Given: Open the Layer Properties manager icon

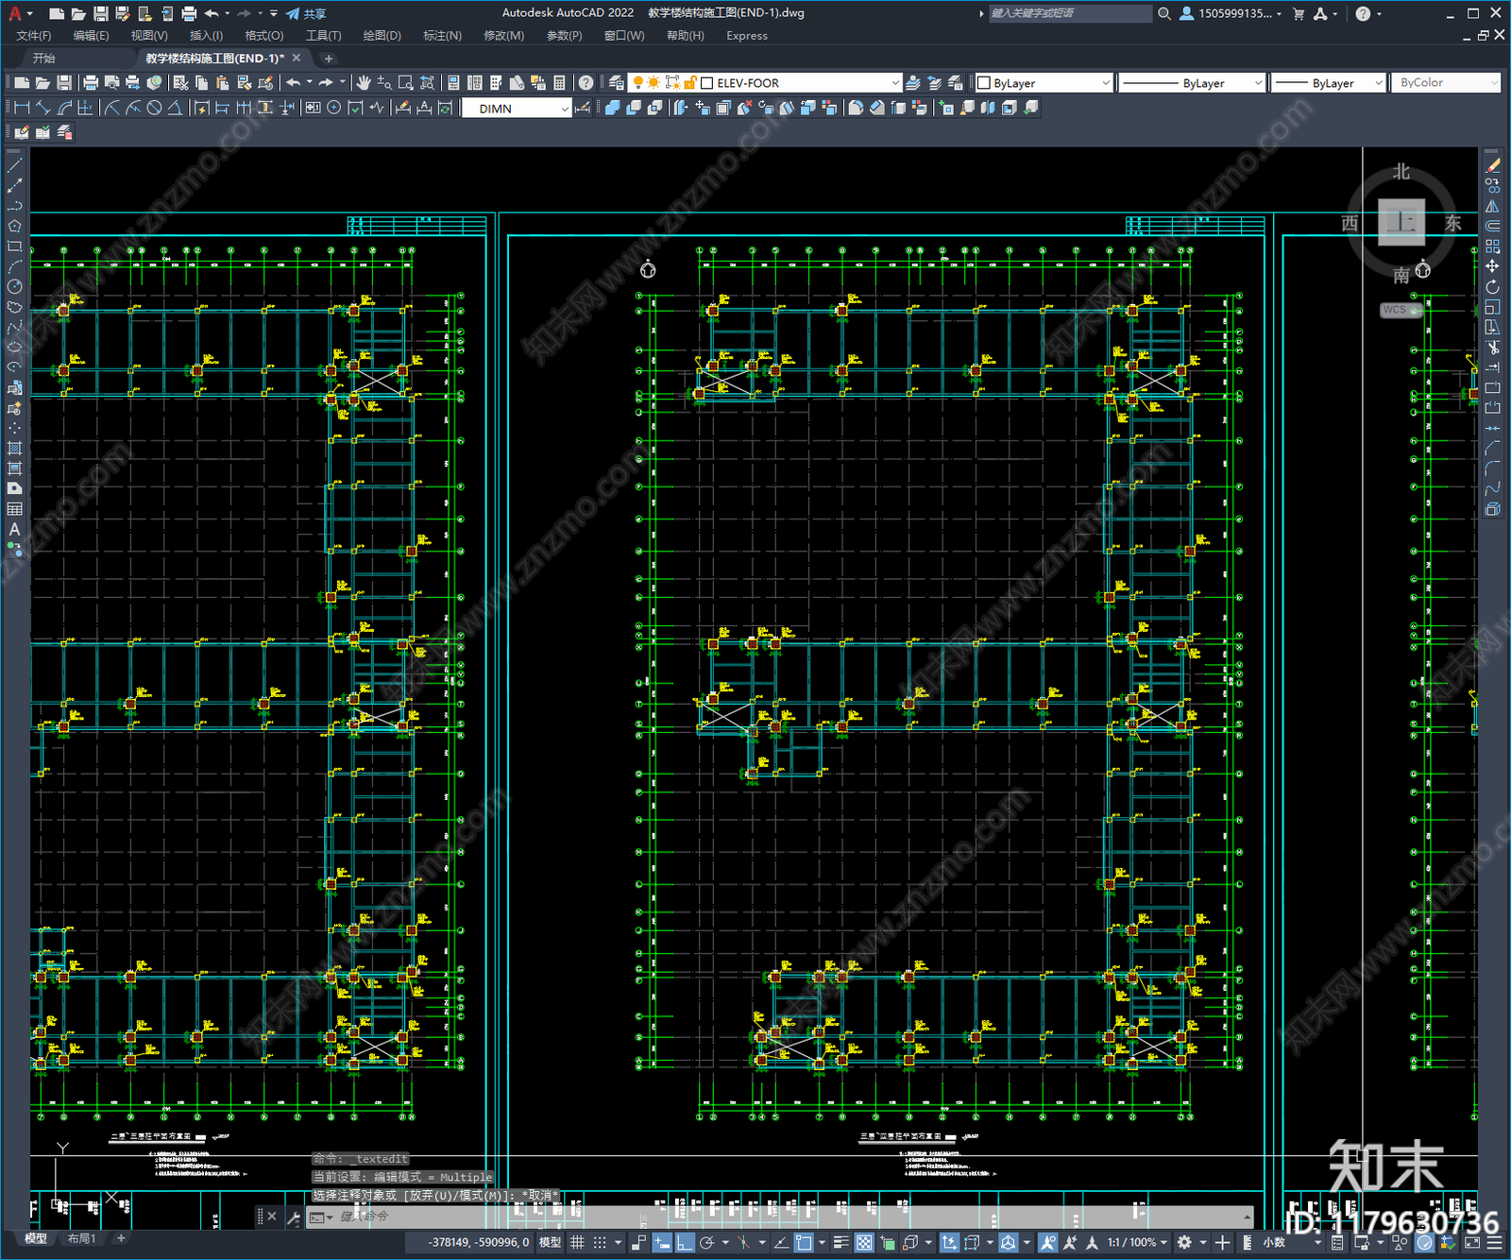Looking at the screenshot, I should (x=617, y=83).
